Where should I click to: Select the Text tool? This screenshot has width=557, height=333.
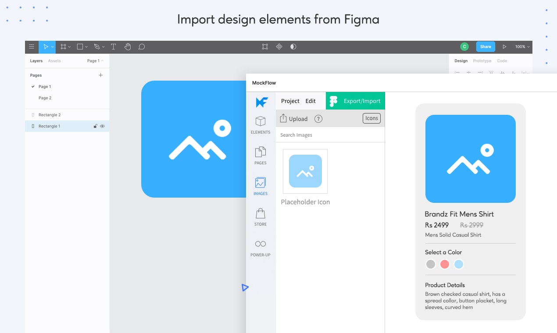click(x=113, y=46)
